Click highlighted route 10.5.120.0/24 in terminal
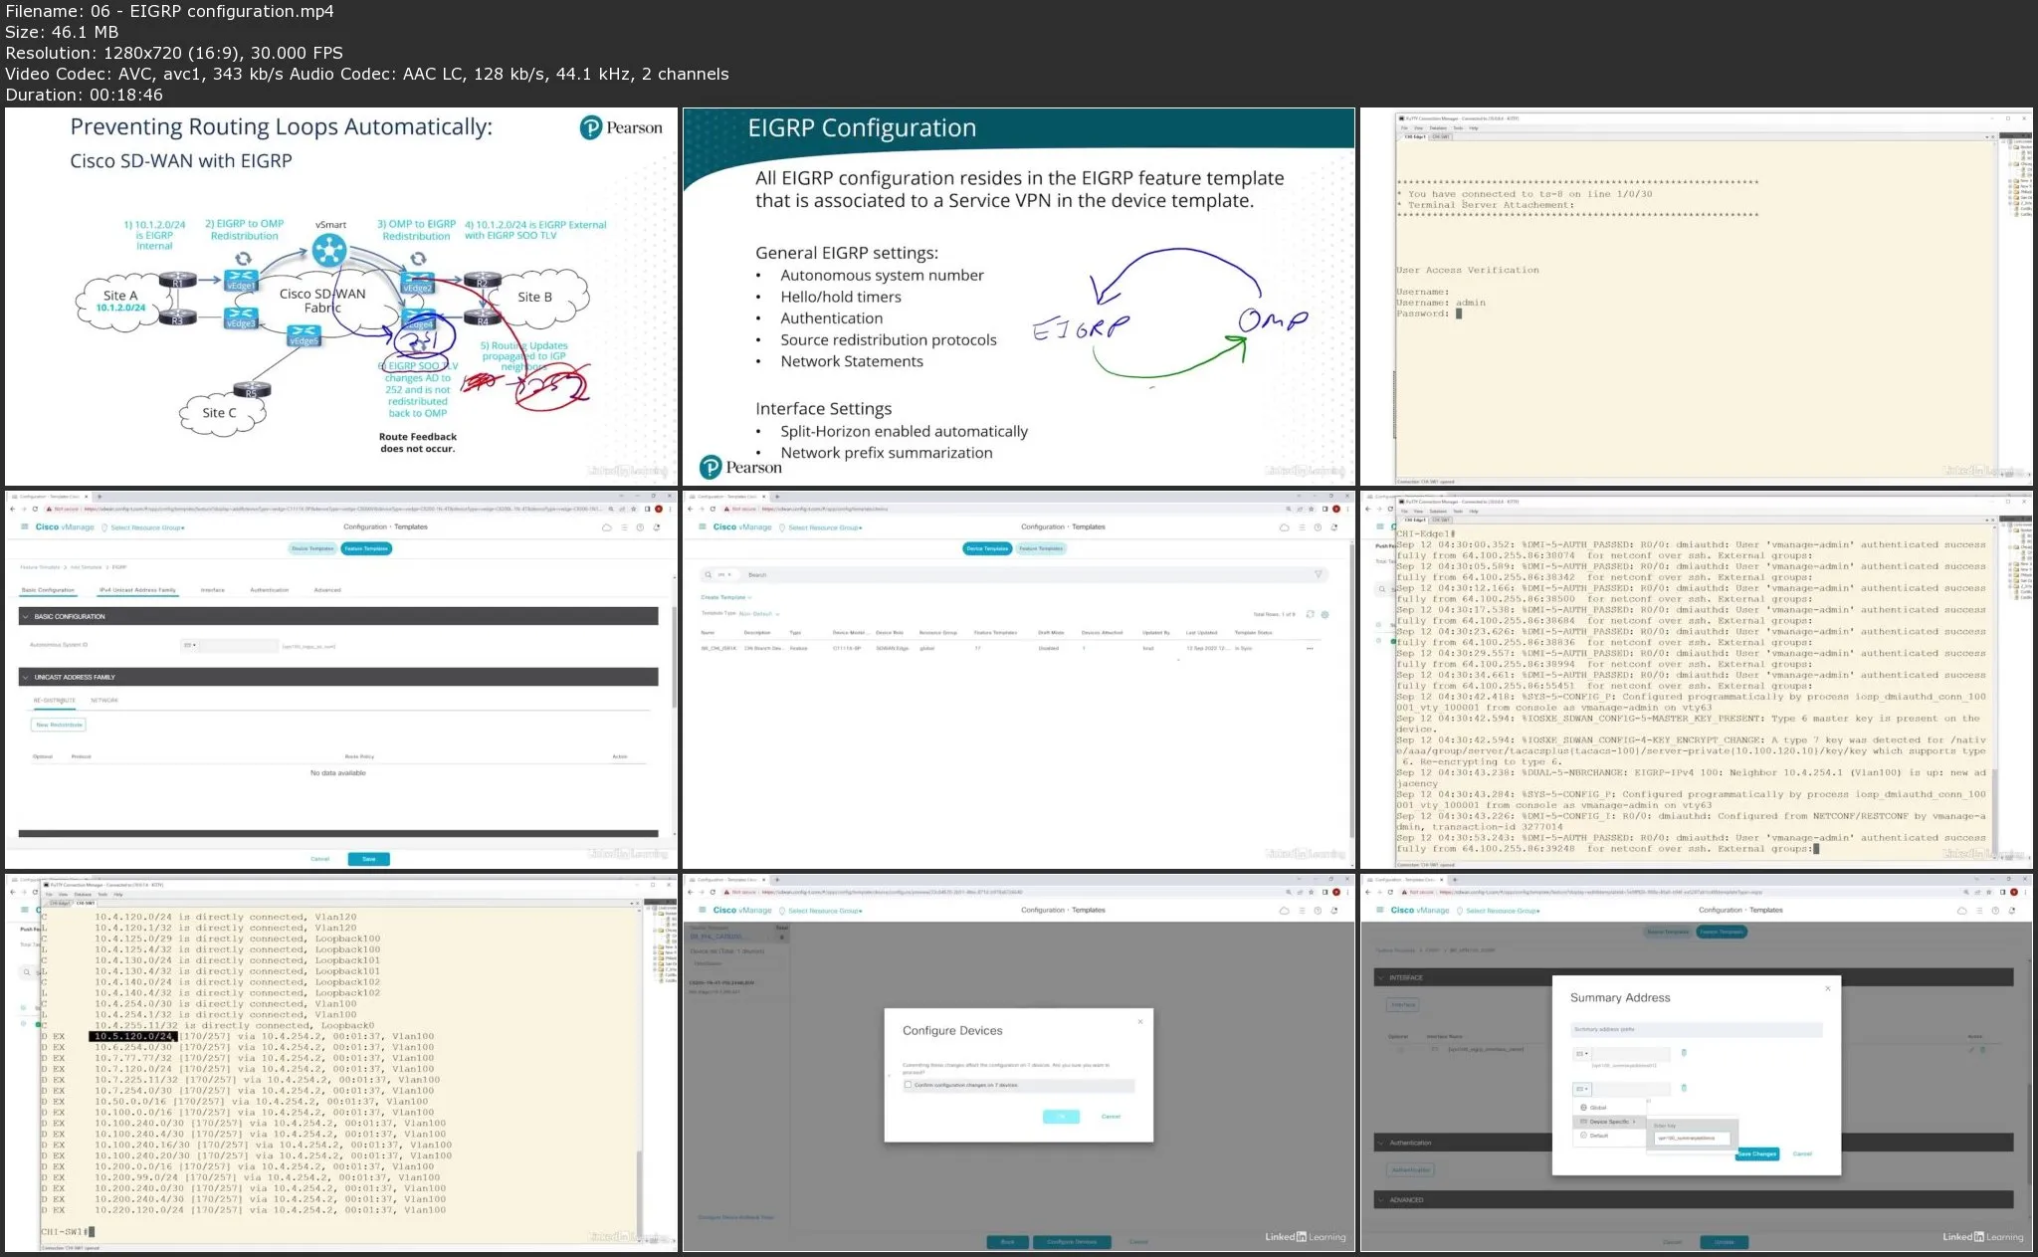This screenshot has height=1257, width=2038. pos(132,1036)
